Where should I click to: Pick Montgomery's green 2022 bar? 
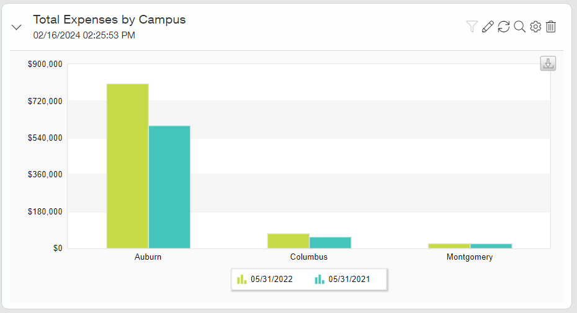point(449,246)
